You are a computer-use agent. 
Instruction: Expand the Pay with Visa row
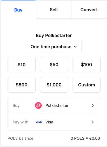point(54,122)
